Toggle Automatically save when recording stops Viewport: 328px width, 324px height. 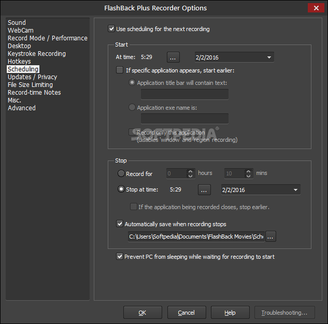tap(120, 224)
